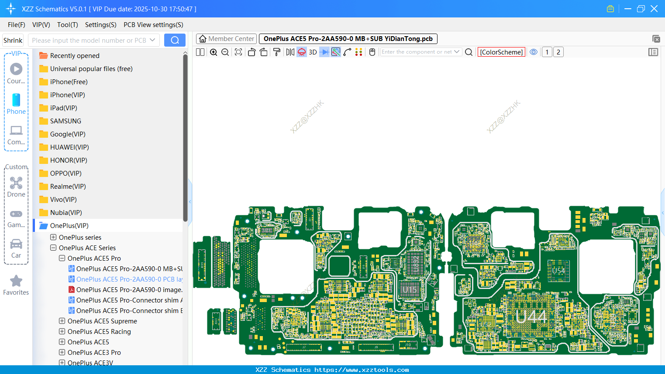Open the PCB View settings(S) menu
665x374 pixels.
pyautogui.click(x=153, y=24)
